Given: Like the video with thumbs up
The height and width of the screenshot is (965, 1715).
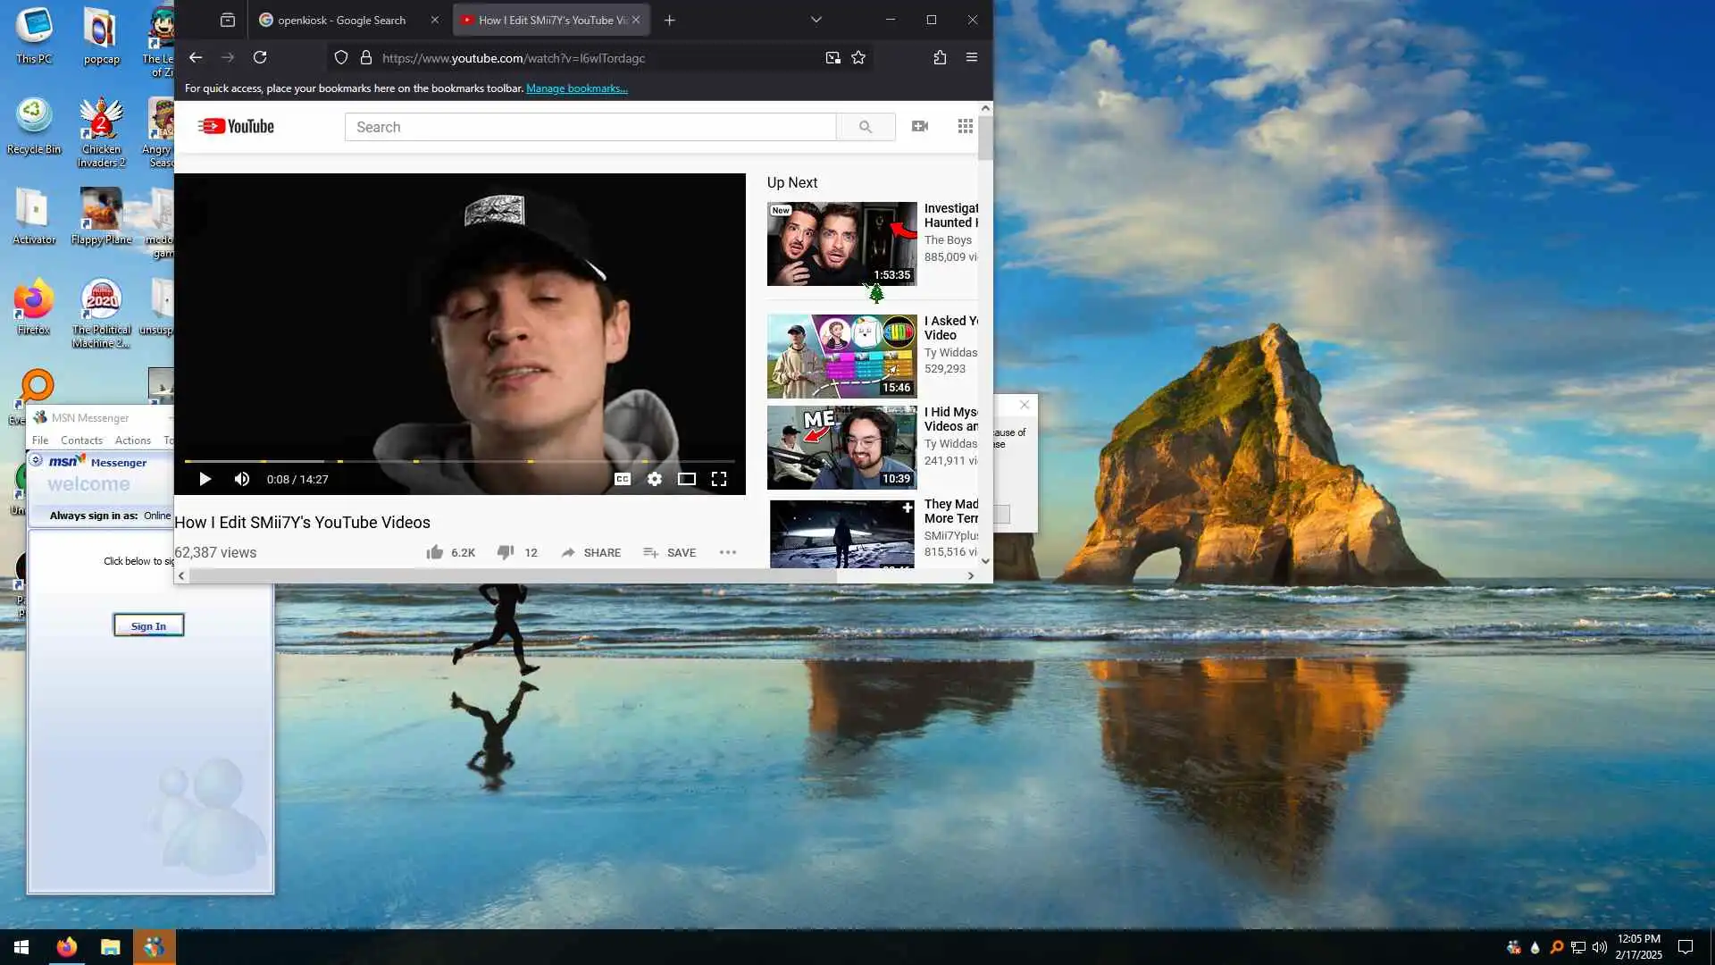Looking at the screenshot, I should 435,552.
